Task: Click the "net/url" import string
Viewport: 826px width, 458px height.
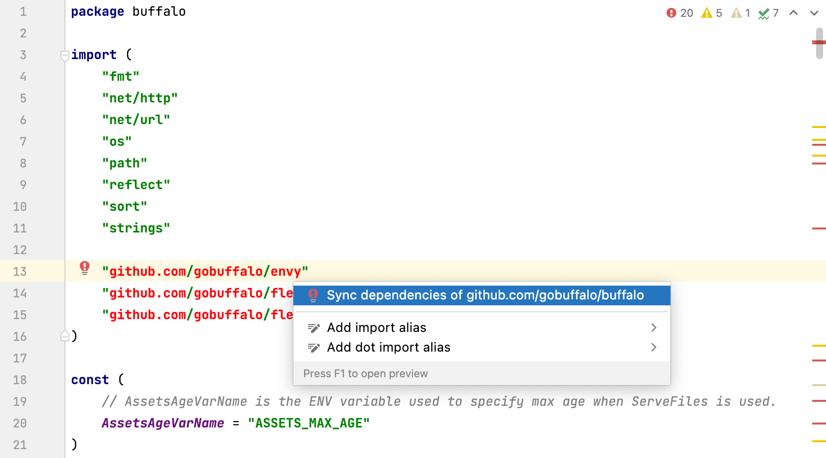Action: pos(136,120)
